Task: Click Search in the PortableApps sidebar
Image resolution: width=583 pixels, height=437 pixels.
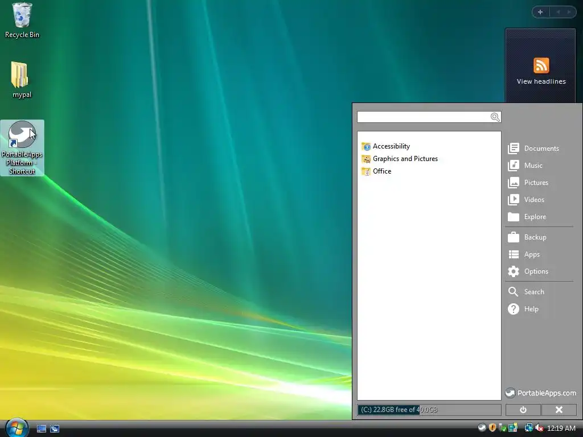Action: coord(526,292)
